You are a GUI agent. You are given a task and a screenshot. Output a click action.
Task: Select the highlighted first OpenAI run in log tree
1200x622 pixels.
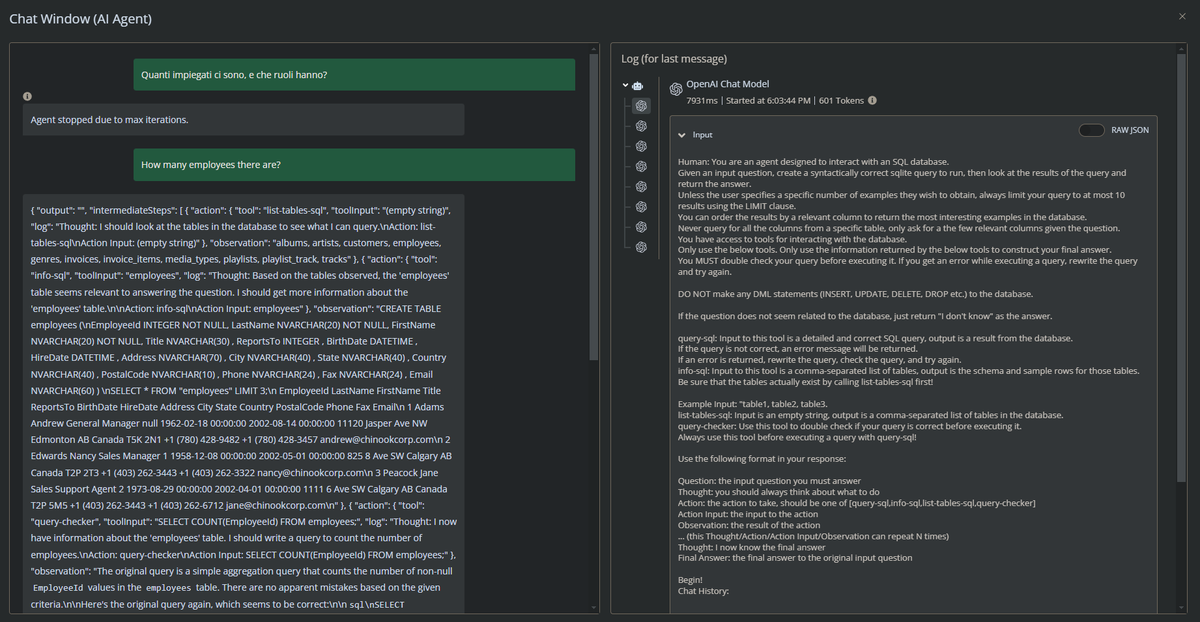pos(642,106)
